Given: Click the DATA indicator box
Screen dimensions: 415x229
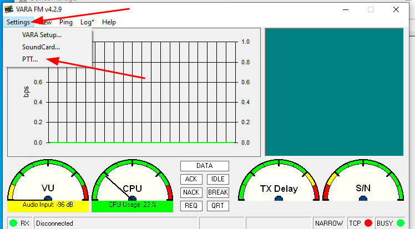Looking at the screenshot, I should point(205,166).
